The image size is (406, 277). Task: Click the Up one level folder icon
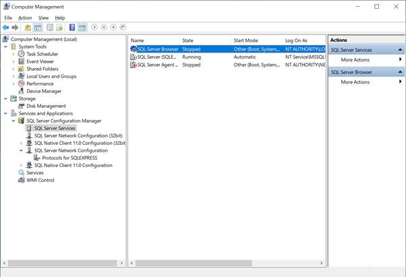[x=28, y=28]
